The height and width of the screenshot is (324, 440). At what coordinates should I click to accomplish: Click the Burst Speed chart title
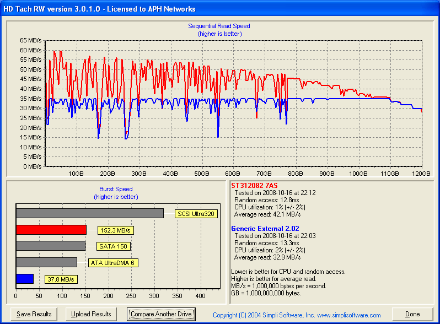[115, 189]
